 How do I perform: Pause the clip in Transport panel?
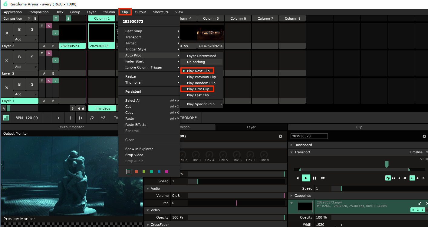pyautogui.click(x=314, y=178)
